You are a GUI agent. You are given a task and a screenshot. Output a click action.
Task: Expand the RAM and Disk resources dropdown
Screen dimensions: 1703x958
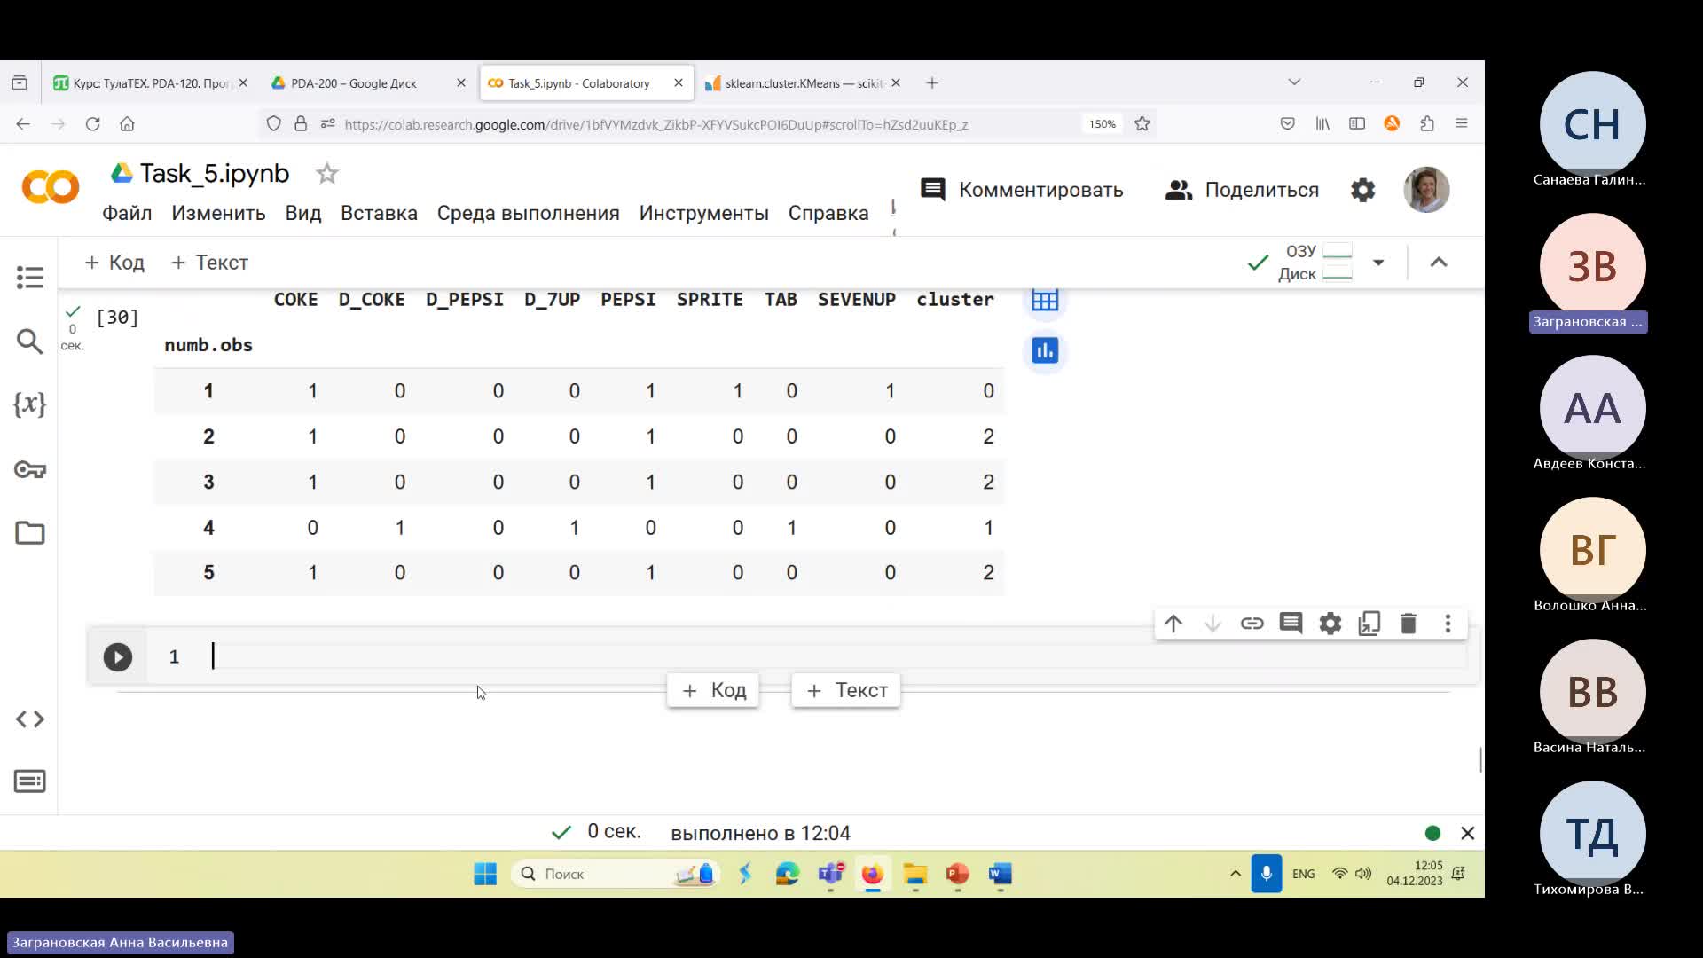tap(1378, 263)
